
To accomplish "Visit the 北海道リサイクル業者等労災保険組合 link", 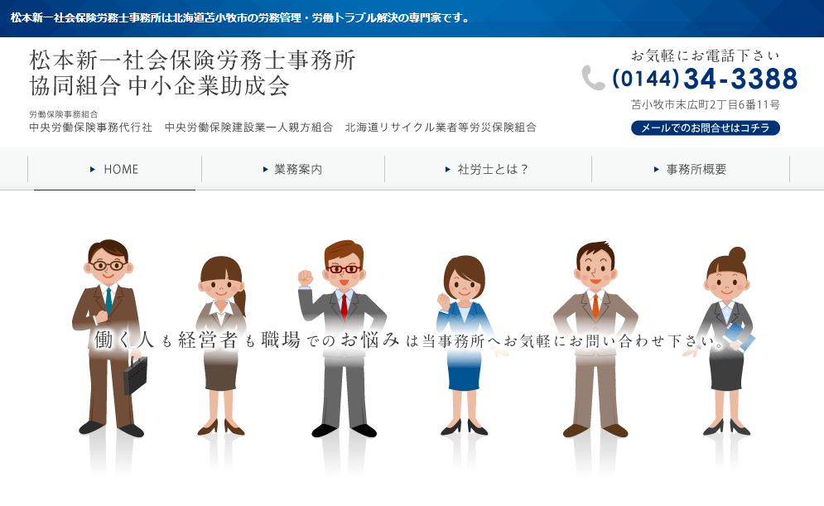I will (441, 128).
